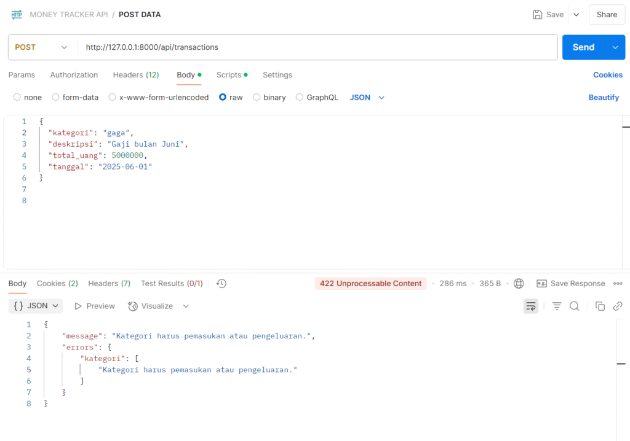Click the blue Send button
Viewport: 630px width, 441px height.
[x=583, y=47]
